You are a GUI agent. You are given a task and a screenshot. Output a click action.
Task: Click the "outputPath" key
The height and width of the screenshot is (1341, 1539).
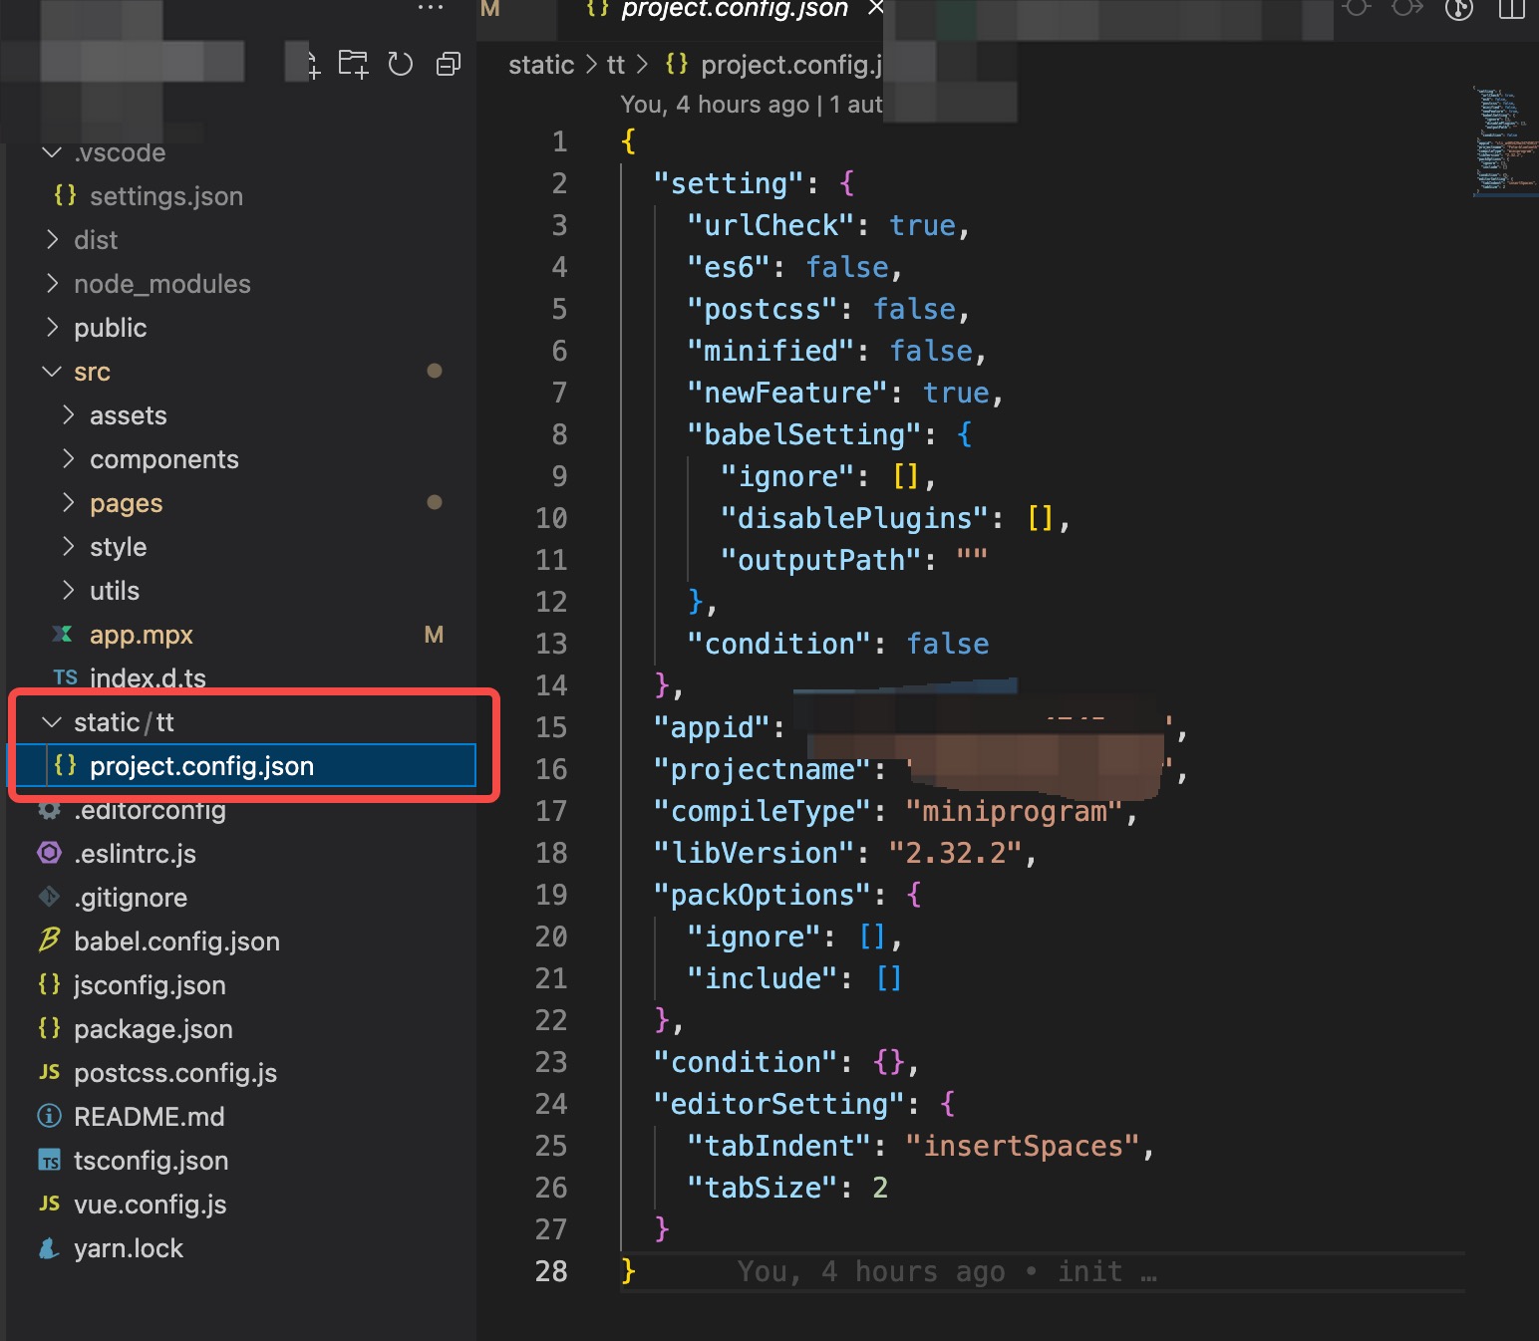[x=821, y=560]
